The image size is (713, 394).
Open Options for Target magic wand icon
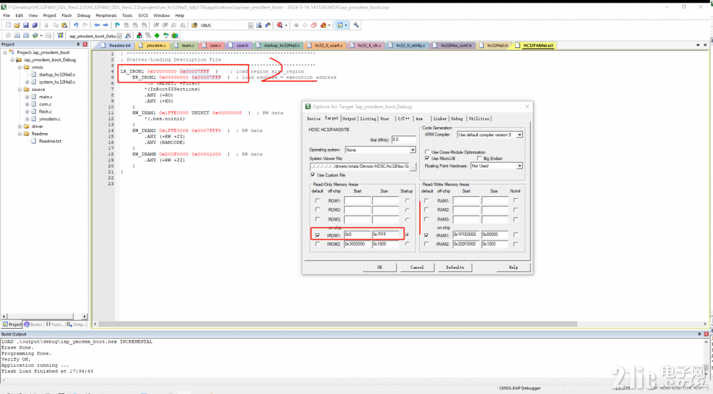click(128, 36)
